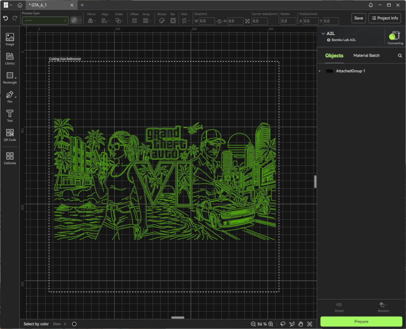Edit the Corner radius field
Image resolution: width=406 pixels, height=329 pixels.
[260, 21]
